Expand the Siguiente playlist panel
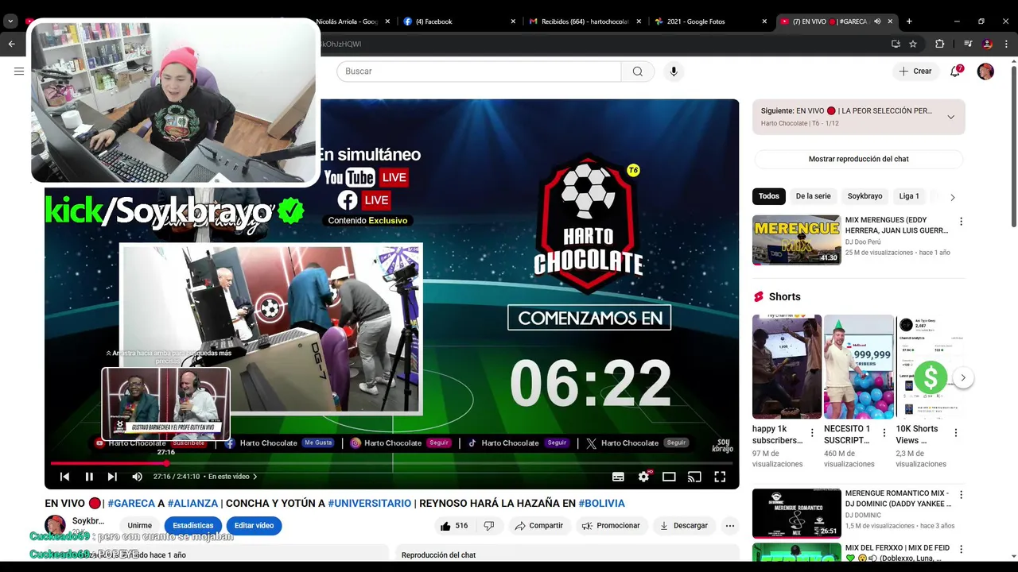Screen dimensions: 1018x572 pos(950,117)
